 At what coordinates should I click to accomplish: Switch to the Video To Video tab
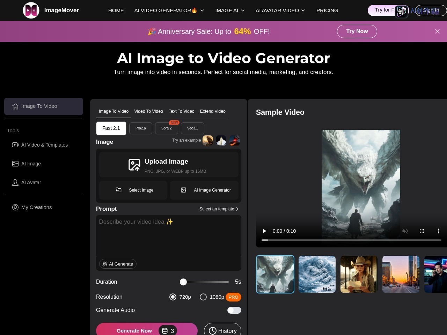[148, 111]
